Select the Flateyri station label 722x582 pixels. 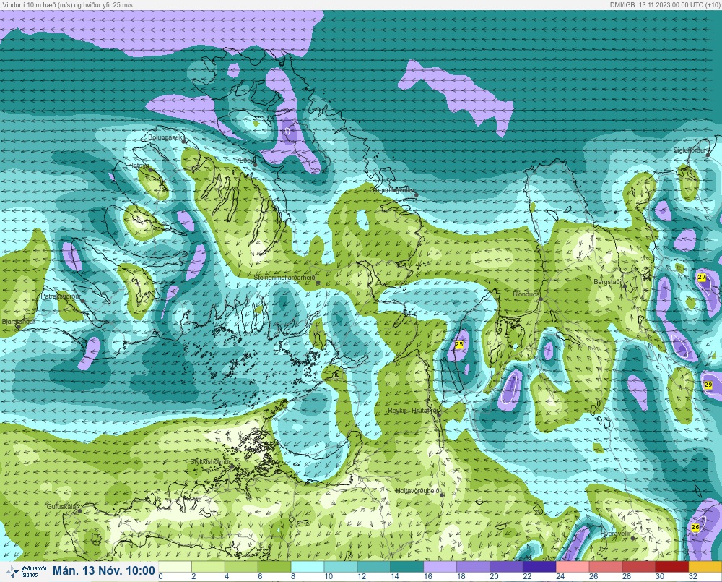pyautogui.click(x=139, y=165)
